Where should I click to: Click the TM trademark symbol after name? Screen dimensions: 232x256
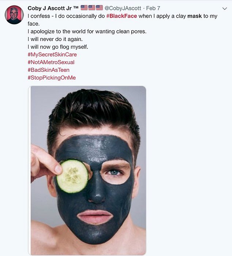76,8
